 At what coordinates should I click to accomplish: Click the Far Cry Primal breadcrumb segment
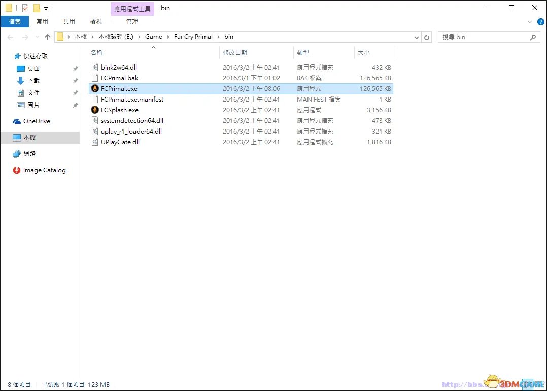(193, 37)
